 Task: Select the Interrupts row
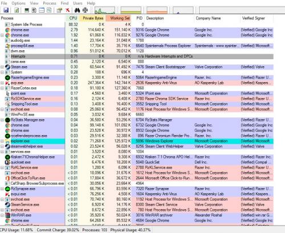137,56
